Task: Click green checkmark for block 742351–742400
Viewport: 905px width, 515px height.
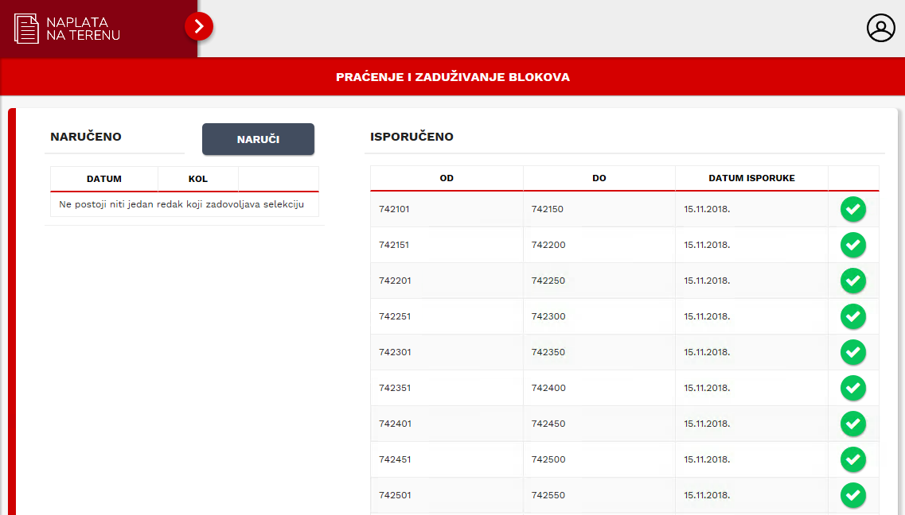Action: click(853, 388)
